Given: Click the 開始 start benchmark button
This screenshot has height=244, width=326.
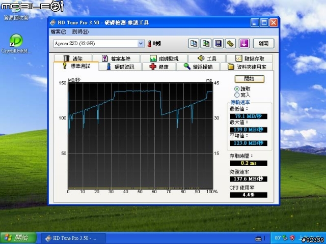Looking at the screenshot, I should [249, 79].
